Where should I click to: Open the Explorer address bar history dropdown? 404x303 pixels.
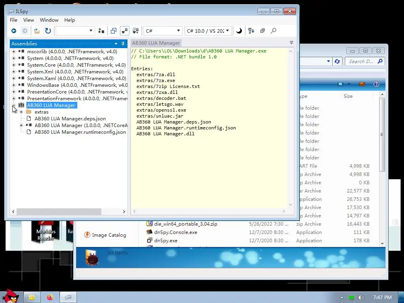pyautogui.click(x=328, y=61)
